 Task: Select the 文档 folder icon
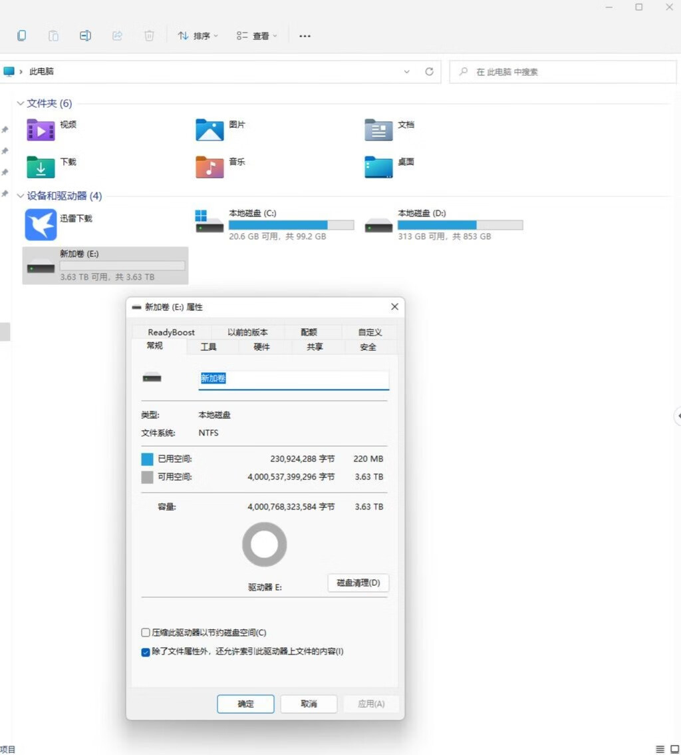[378, 130]
